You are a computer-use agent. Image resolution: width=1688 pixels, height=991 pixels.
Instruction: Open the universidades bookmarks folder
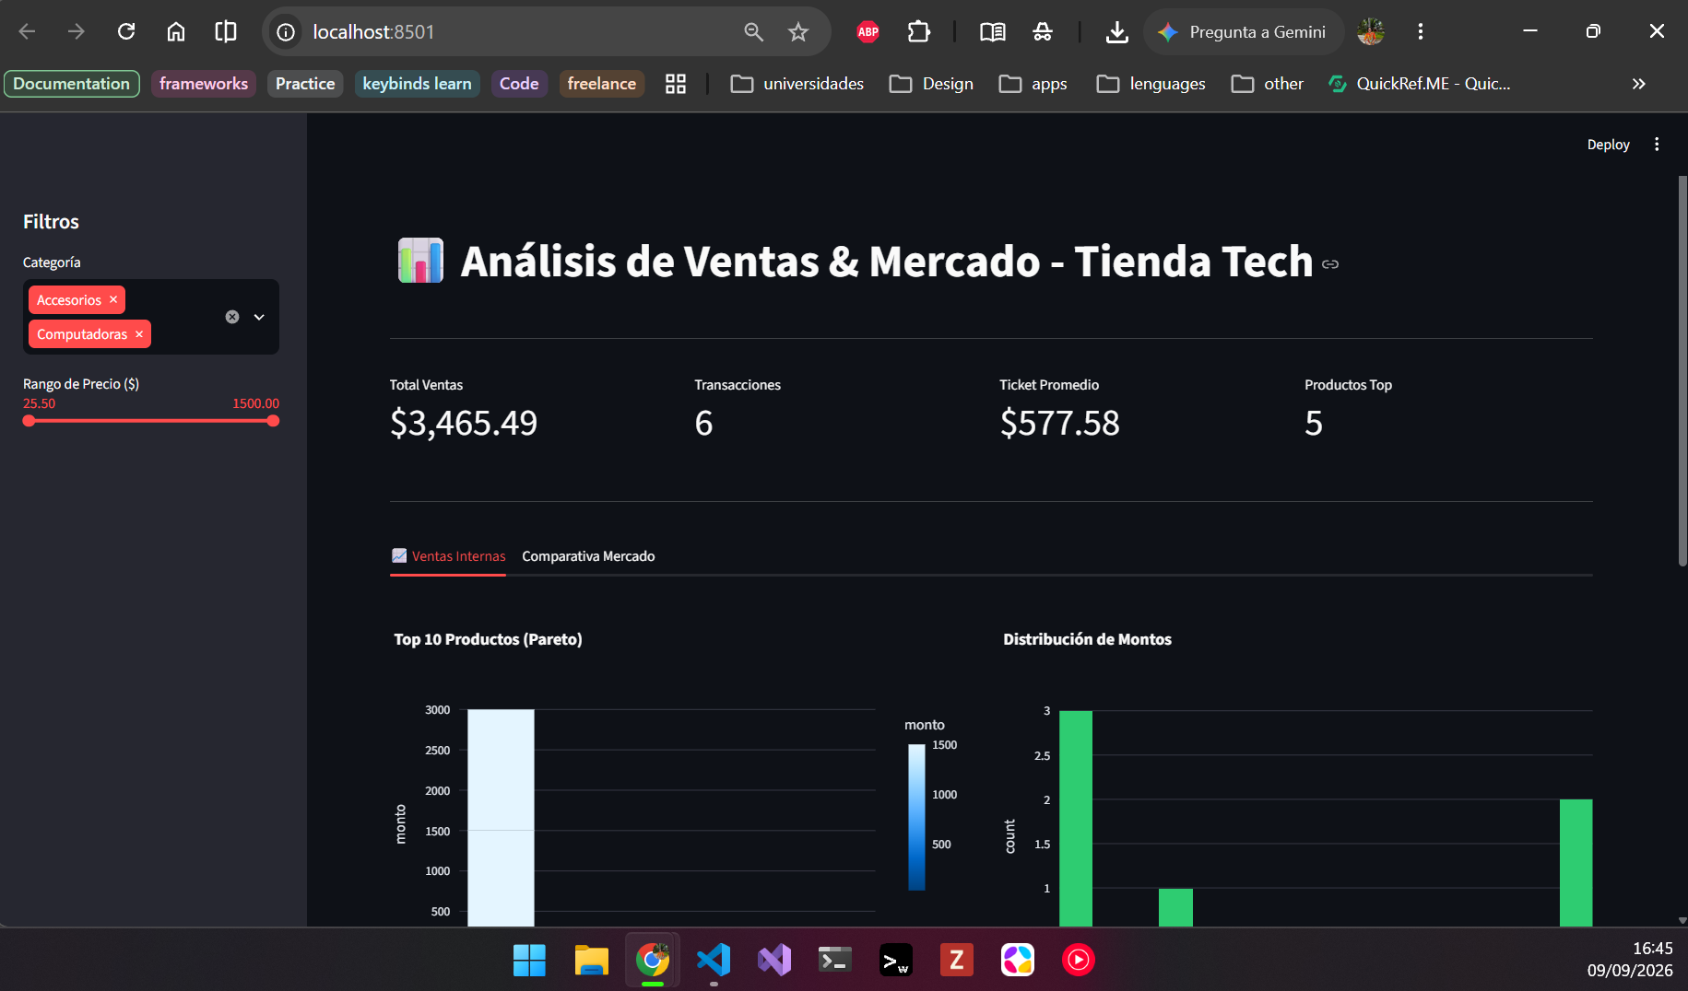click(797, 84)
